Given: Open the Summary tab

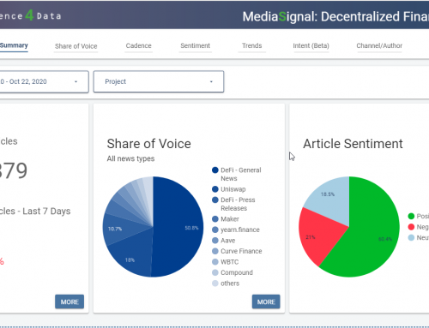Looking at the screenshot, I should [14, 45].
